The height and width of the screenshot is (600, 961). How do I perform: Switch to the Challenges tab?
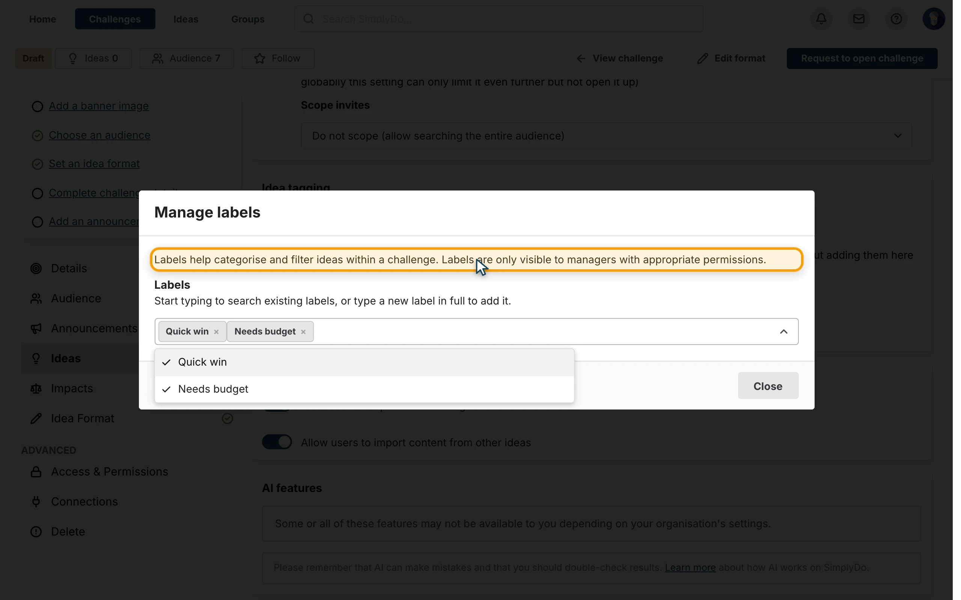coord(115,19)
